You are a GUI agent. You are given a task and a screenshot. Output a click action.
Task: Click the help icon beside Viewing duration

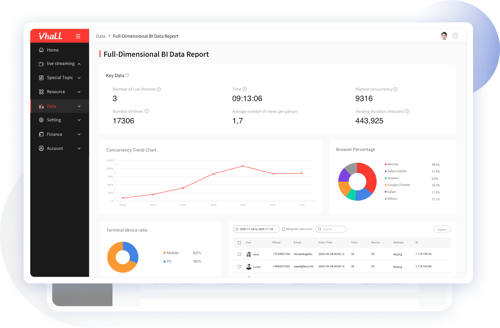407,111
